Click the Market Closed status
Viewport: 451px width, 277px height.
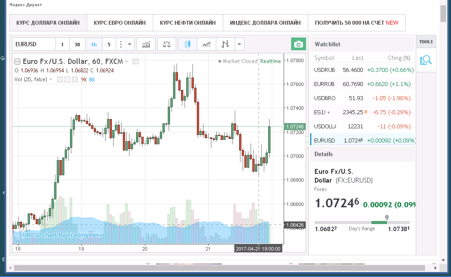pyautogui.click(x=238, y=61)
